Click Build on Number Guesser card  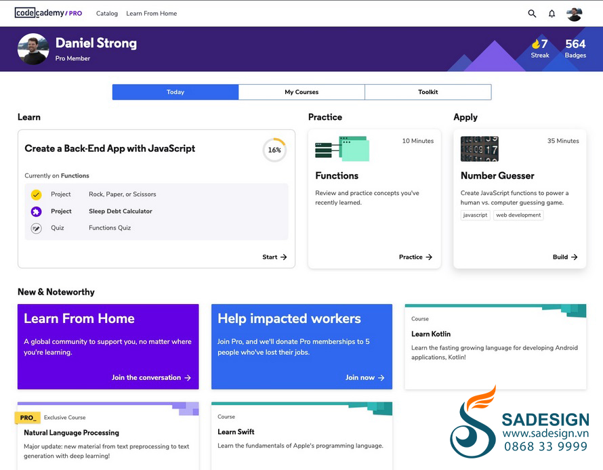[x=565, y=257]
